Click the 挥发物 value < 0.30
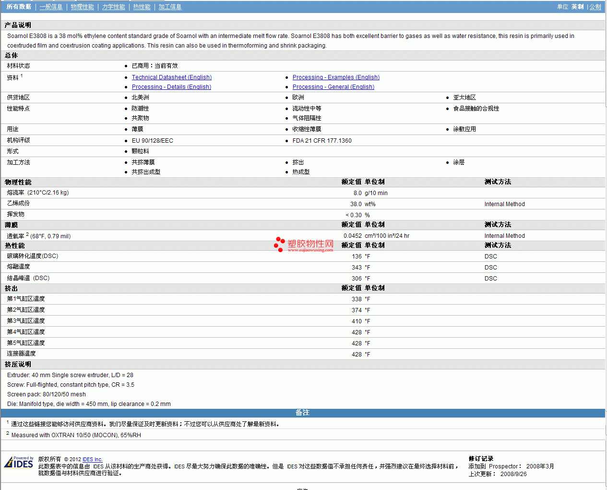The height and width of the screenshot is (490, 607). pos(354,215)
